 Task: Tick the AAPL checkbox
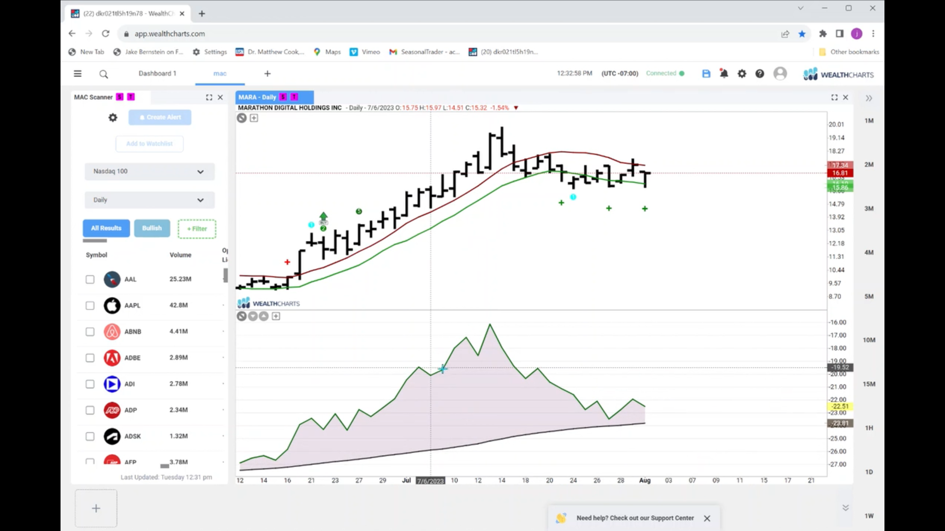(90, 305)
